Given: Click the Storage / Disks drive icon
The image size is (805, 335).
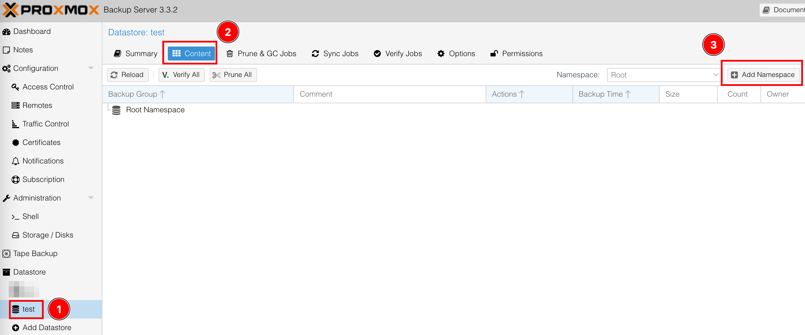Looking at the screenshot, I should [15, 235].
